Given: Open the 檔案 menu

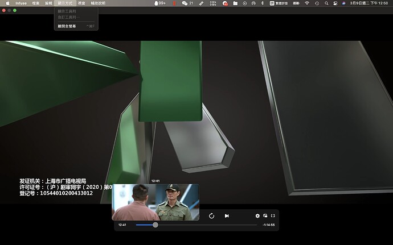Looking at the screenshot, I should (36, 3).
